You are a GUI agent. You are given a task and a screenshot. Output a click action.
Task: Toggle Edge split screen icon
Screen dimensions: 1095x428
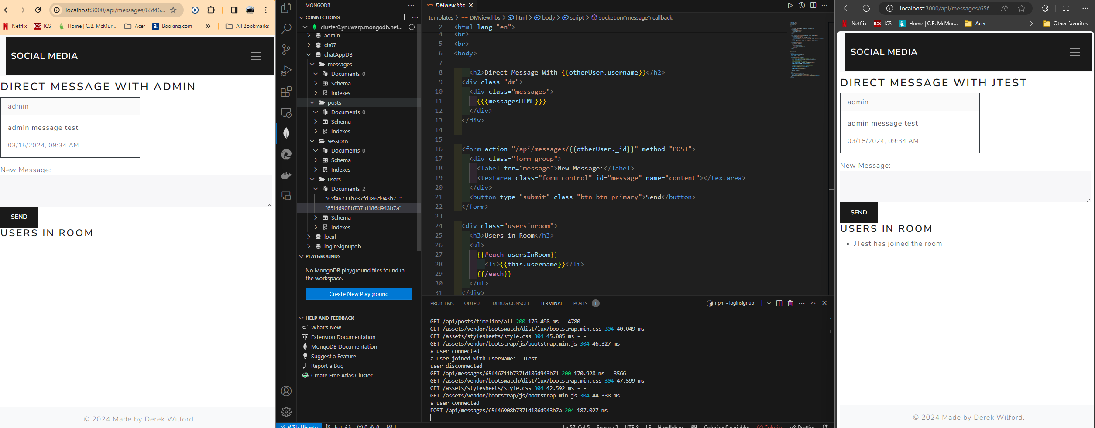pos(1066,8)
